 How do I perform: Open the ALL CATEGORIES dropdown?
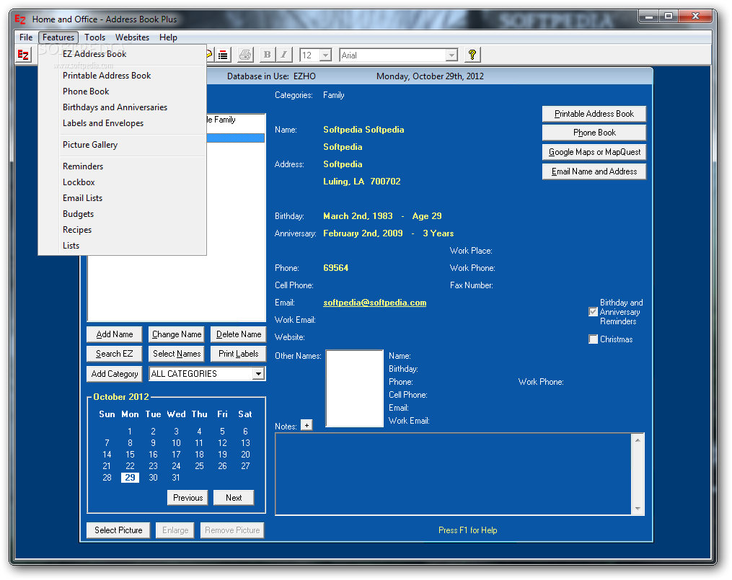click(x=258, y=374)
